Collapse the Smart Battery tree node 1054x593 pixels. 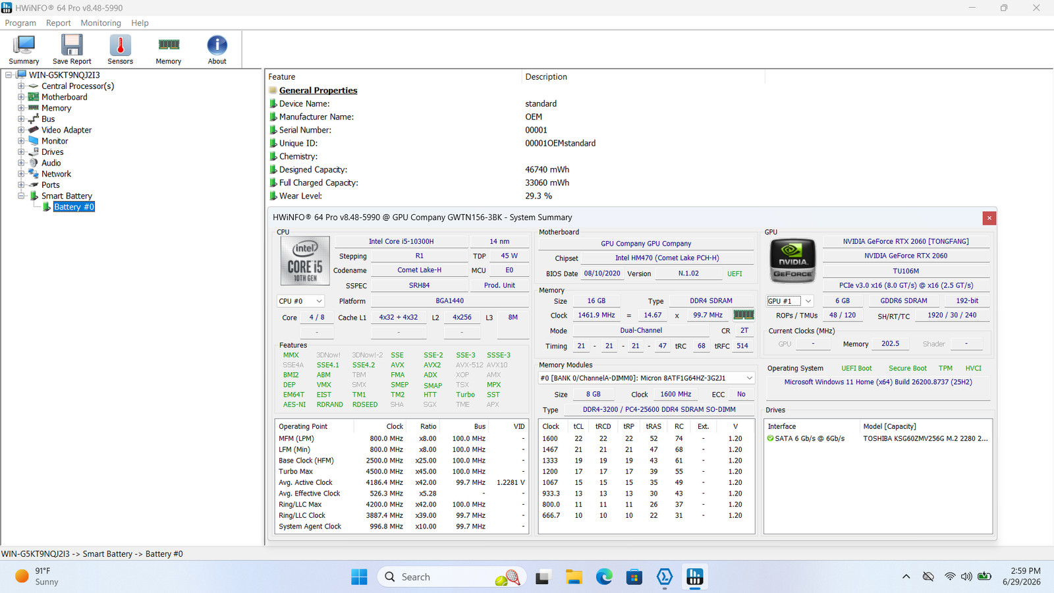pyautogui.click(x=21, y=196)
